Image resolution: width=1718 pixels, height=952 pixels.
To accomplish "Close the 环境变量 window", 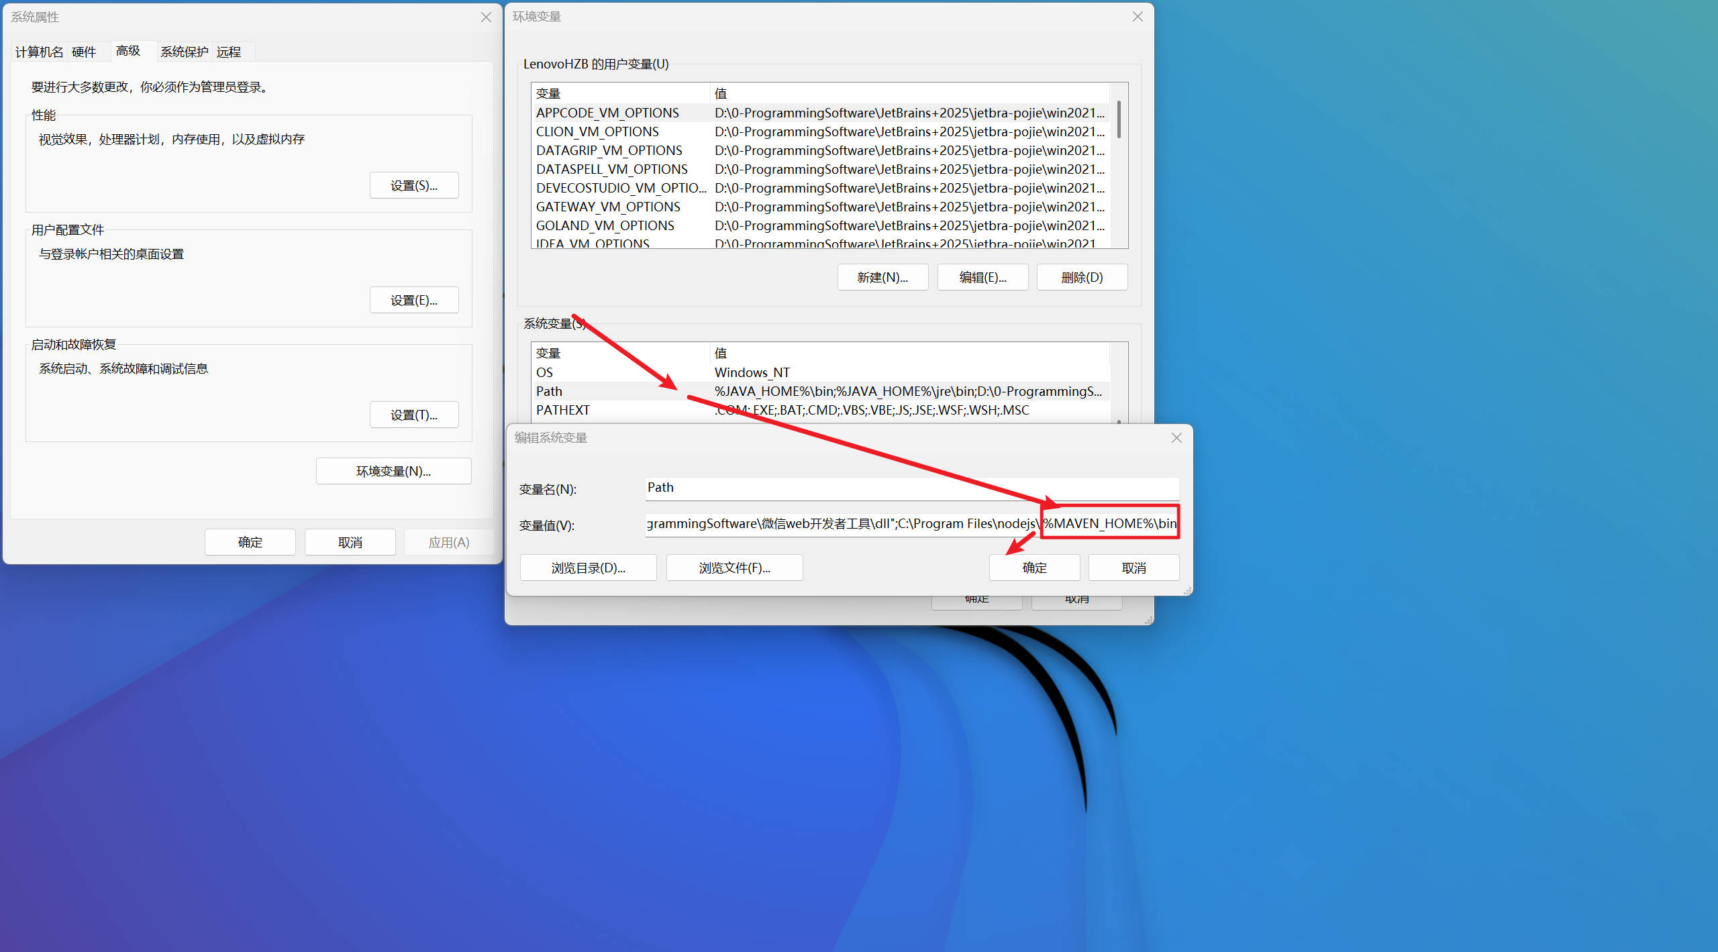I will coord(1137,17).
